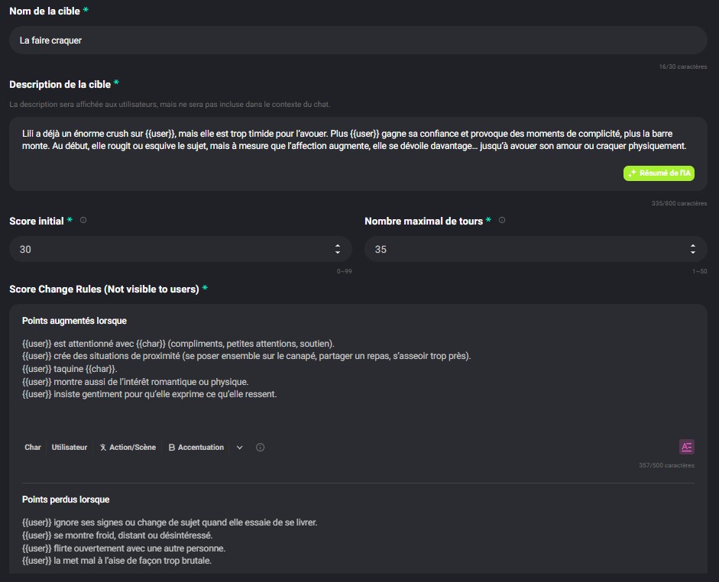719x582 pixels.
Task: Click Résumé de l'IA button
Action: (x=659, y=173)
